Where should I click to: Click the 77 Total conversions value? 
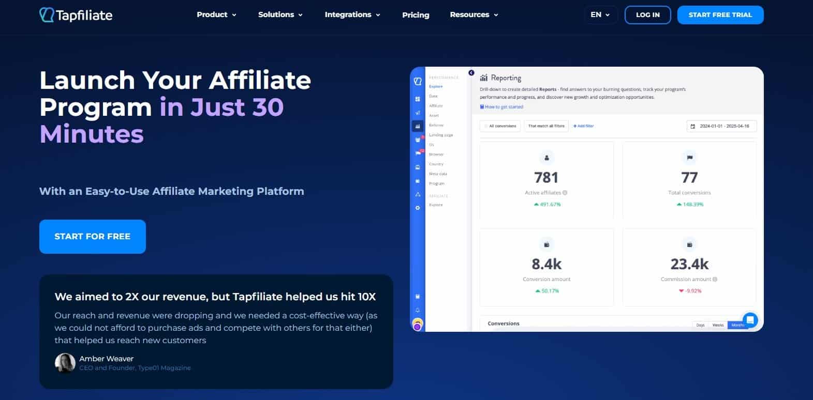pos(689,178)
